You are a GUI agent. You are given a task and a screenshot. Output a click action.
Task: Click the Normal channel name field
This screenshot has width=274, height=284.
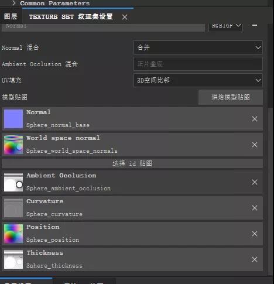click(103, 27)
